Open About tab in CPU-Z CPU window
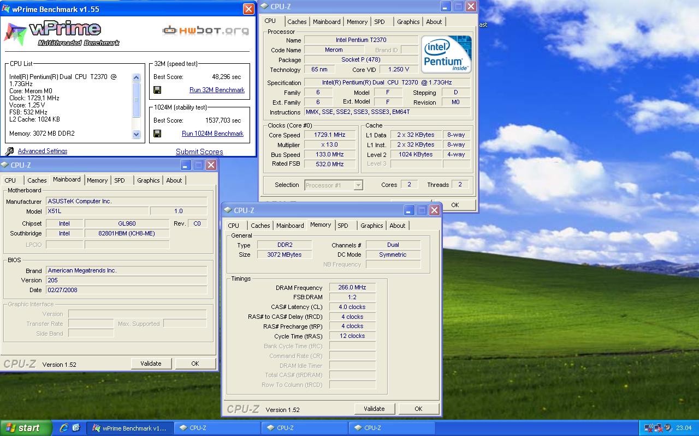699x436 pixels. tap(434, 22)
